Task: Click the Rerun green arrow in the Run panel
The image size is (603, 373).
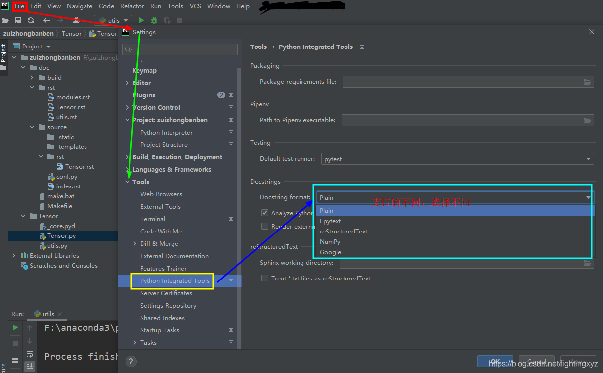Action: click(x=15, y=327)
